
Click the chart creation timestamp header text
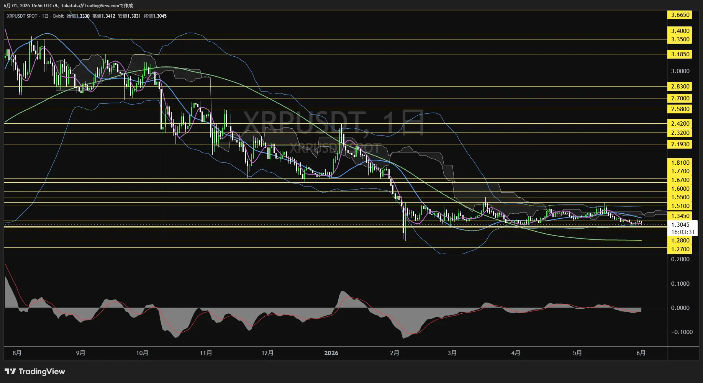[68, 6]
